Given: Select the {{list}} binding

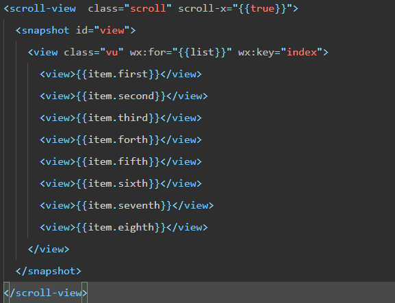Looking at the screenshot, I should (202, 53).
